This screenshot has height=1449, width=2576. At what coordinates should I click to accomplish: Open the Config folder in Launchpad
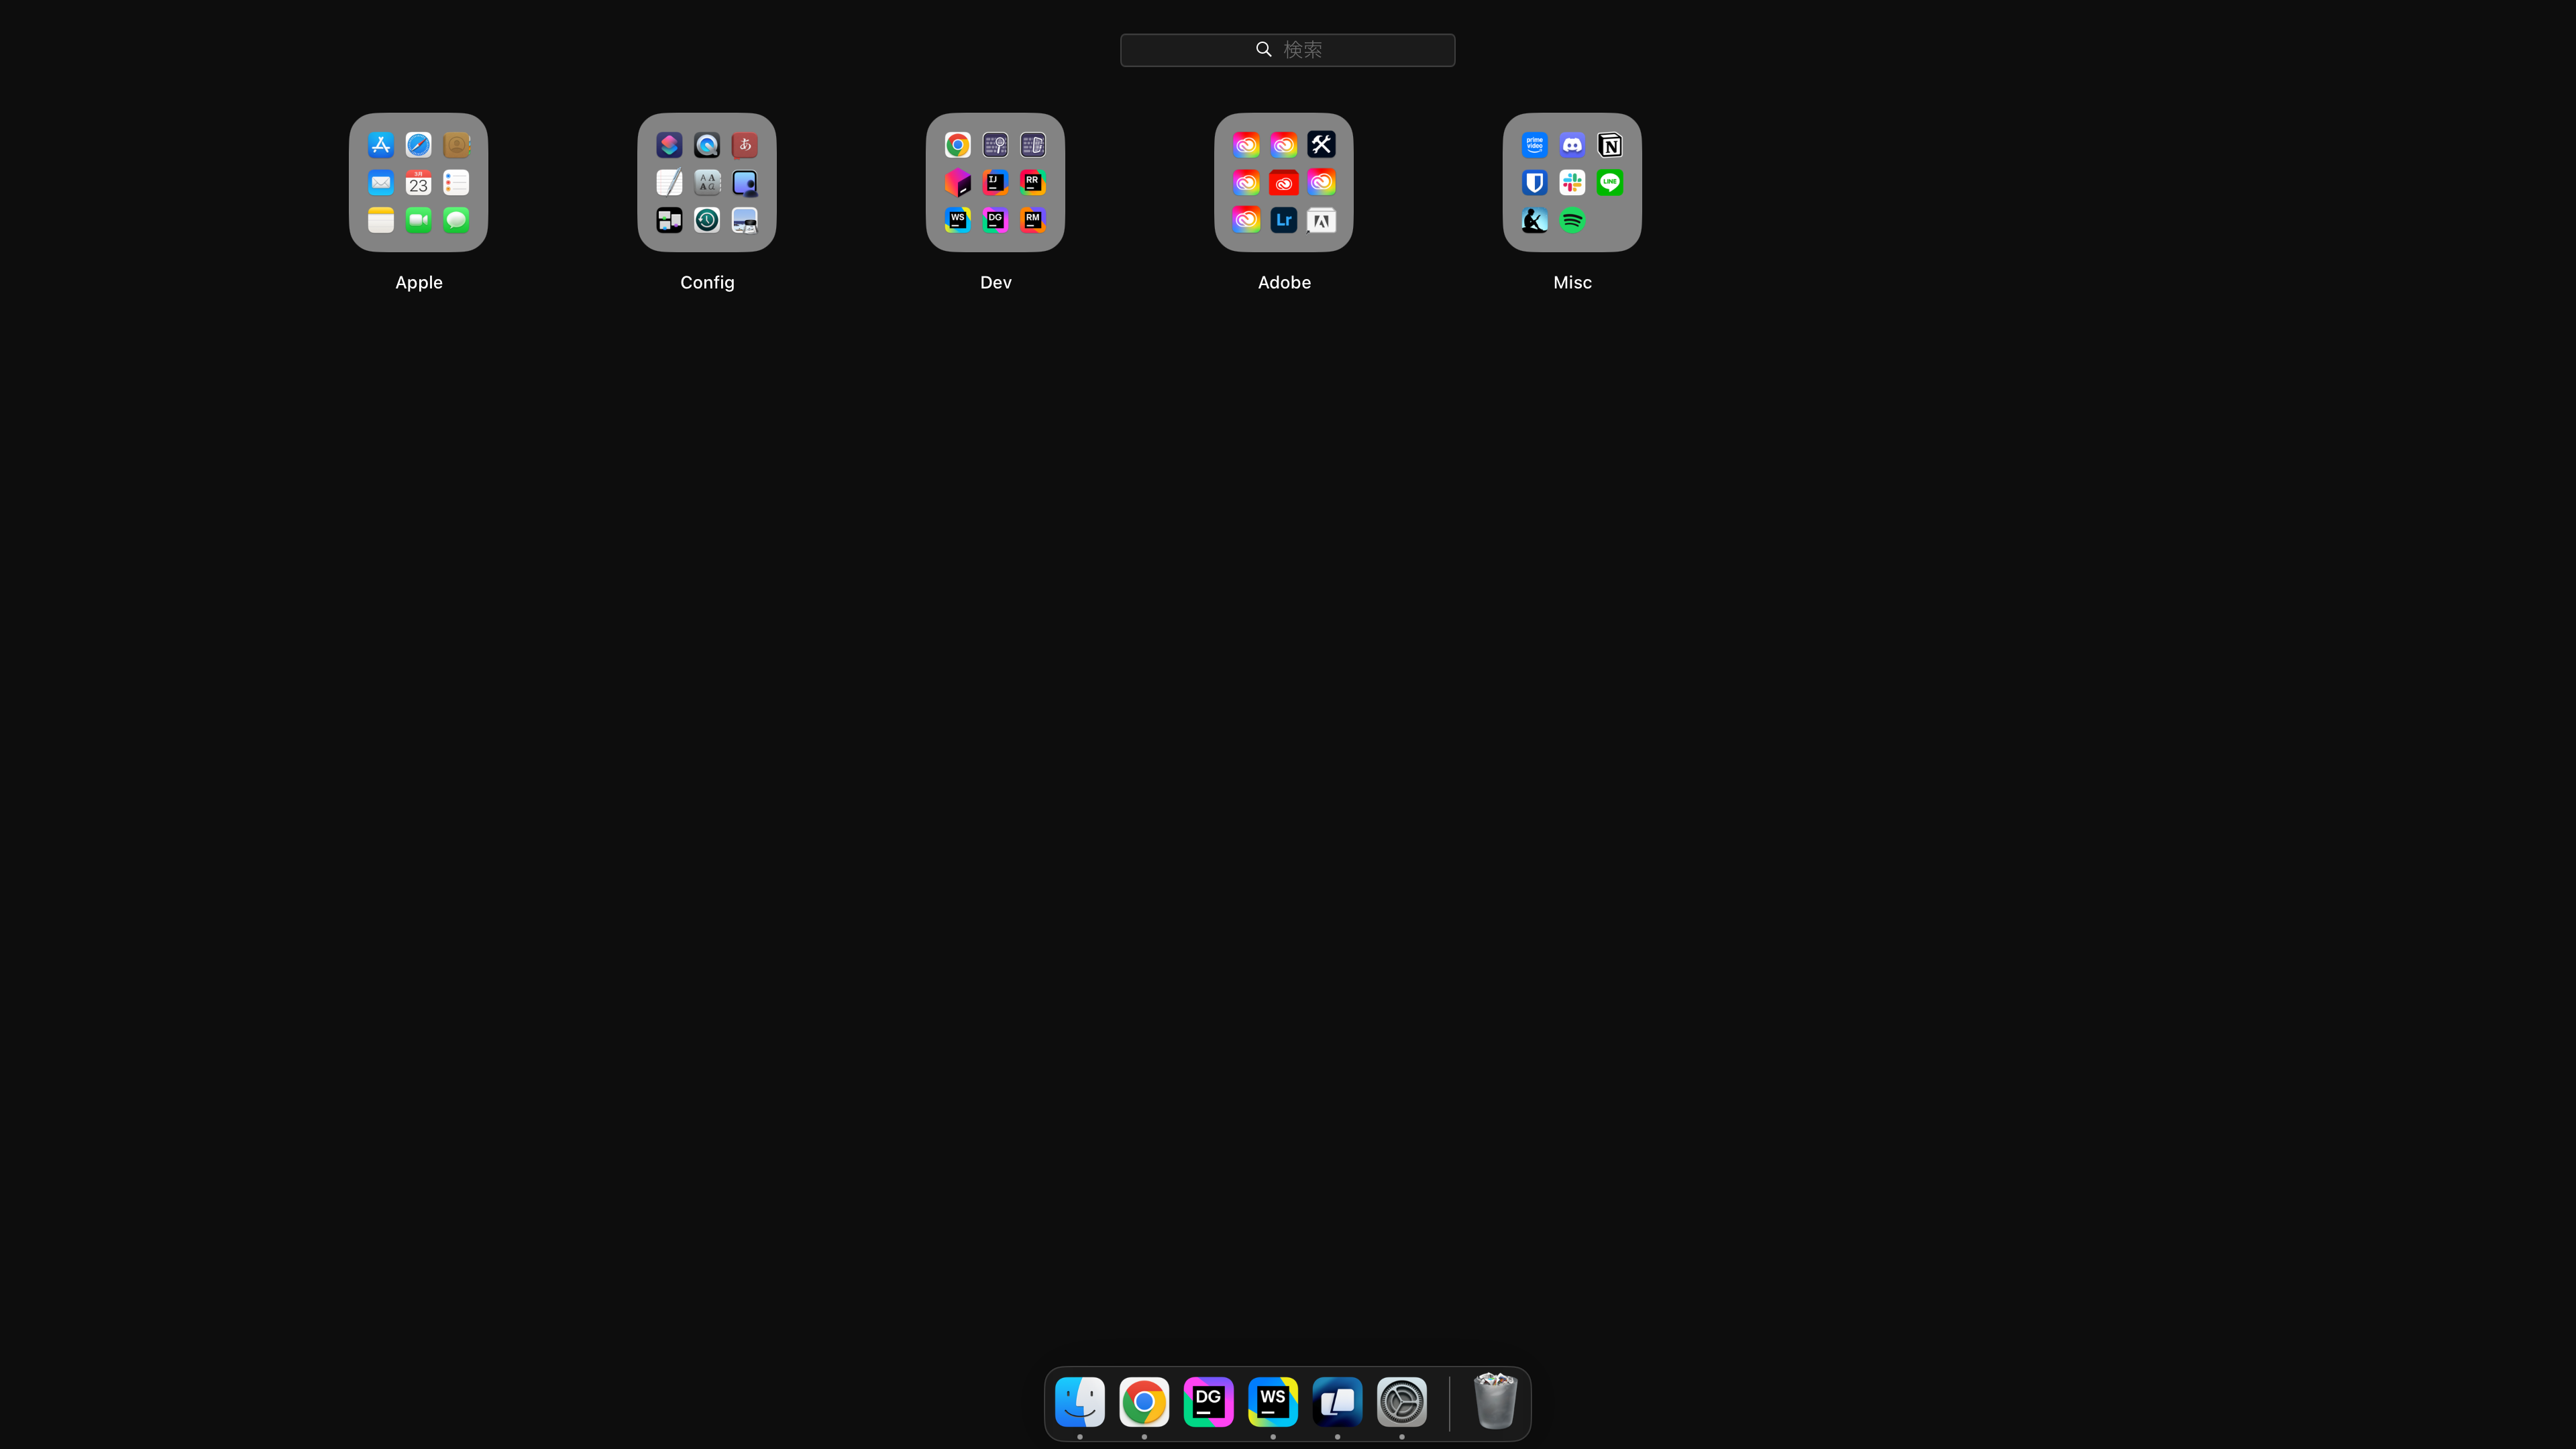pos(707,182)
